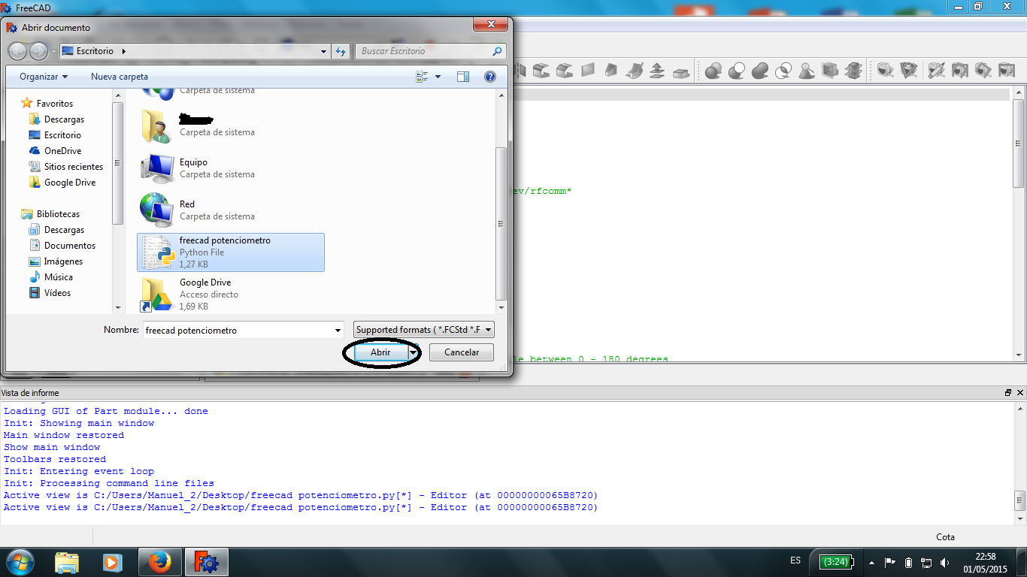Viewport: 1027px width, 577px height.
Task: Click the Cancelar button
Action: (x=462, y=352)
